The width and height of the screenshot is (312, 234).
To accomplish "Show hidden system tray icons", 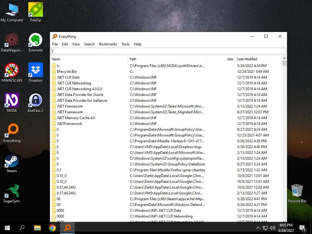I will click(258, 228).
